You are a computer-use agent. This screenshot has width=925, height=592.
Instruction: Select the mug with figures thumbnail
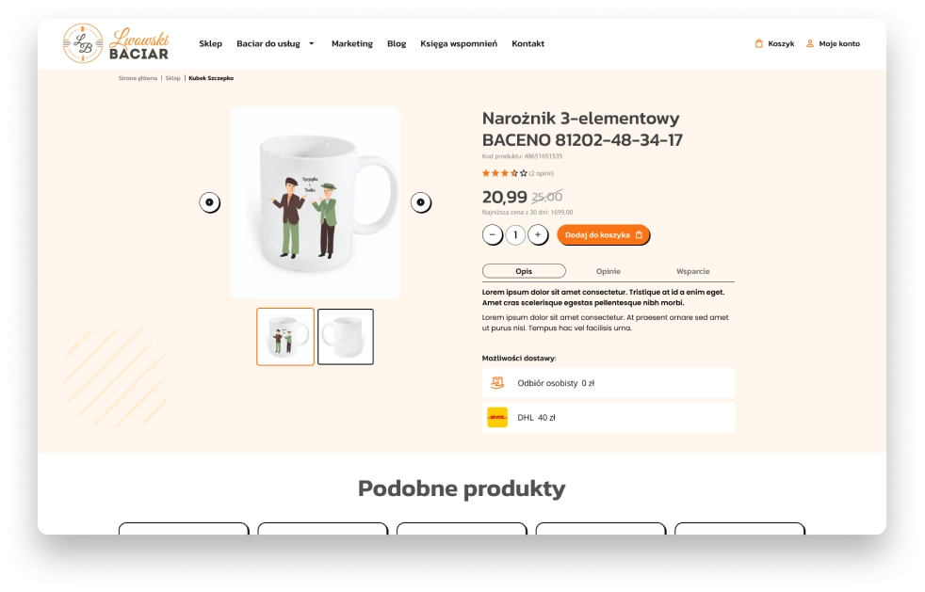pos(285,337)
